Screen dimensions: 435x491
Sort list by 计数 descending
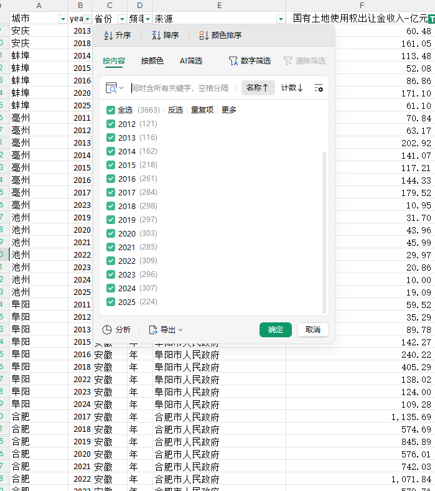coord(292,88)
